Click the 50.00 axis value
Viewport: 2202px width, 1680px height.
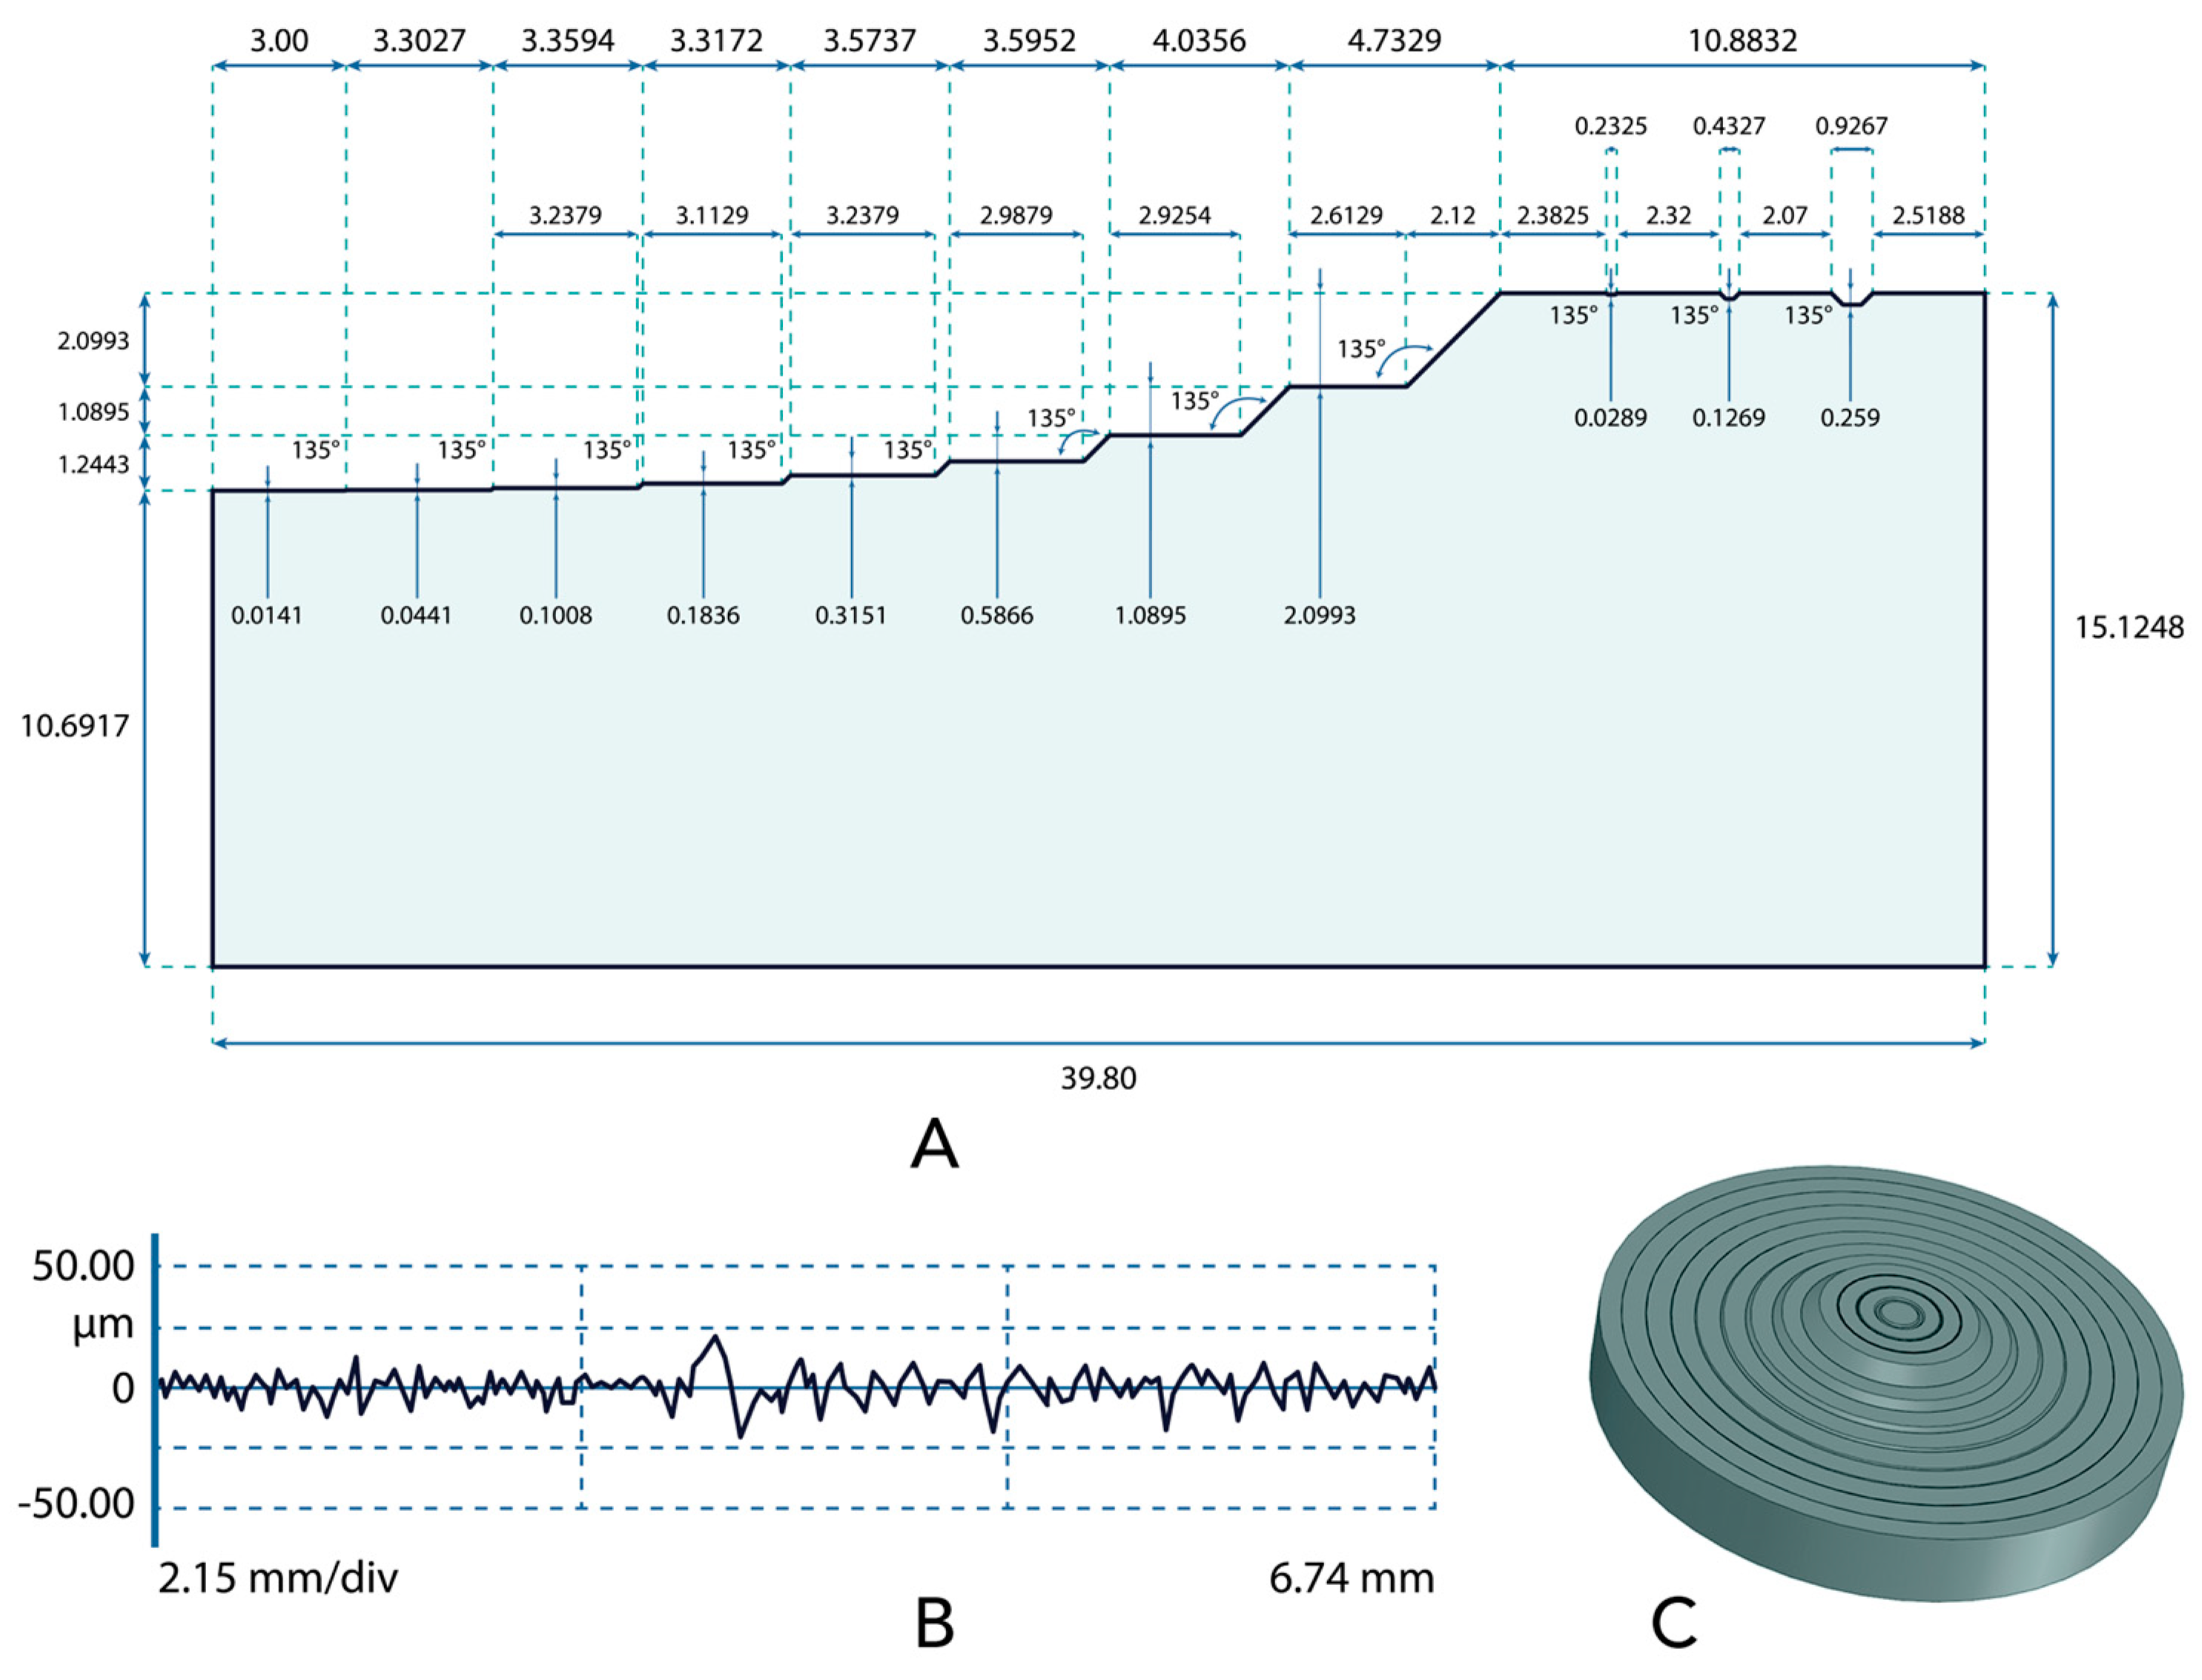click(x=83, y=1266)
